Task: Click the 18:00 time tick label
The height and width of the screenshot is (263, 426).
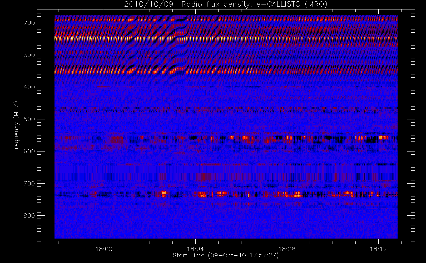Action: point(104,249)
